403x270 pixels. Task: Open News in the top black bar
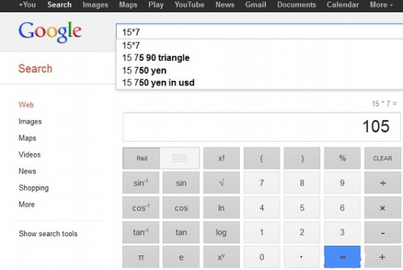225,4
